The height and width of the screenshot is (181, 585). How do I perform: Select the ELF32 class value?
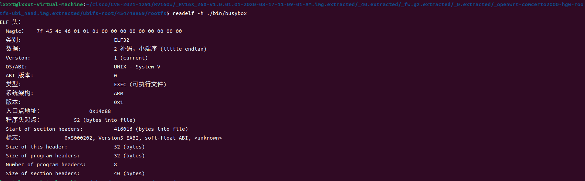pyautogui.click(x=122, y=40)
